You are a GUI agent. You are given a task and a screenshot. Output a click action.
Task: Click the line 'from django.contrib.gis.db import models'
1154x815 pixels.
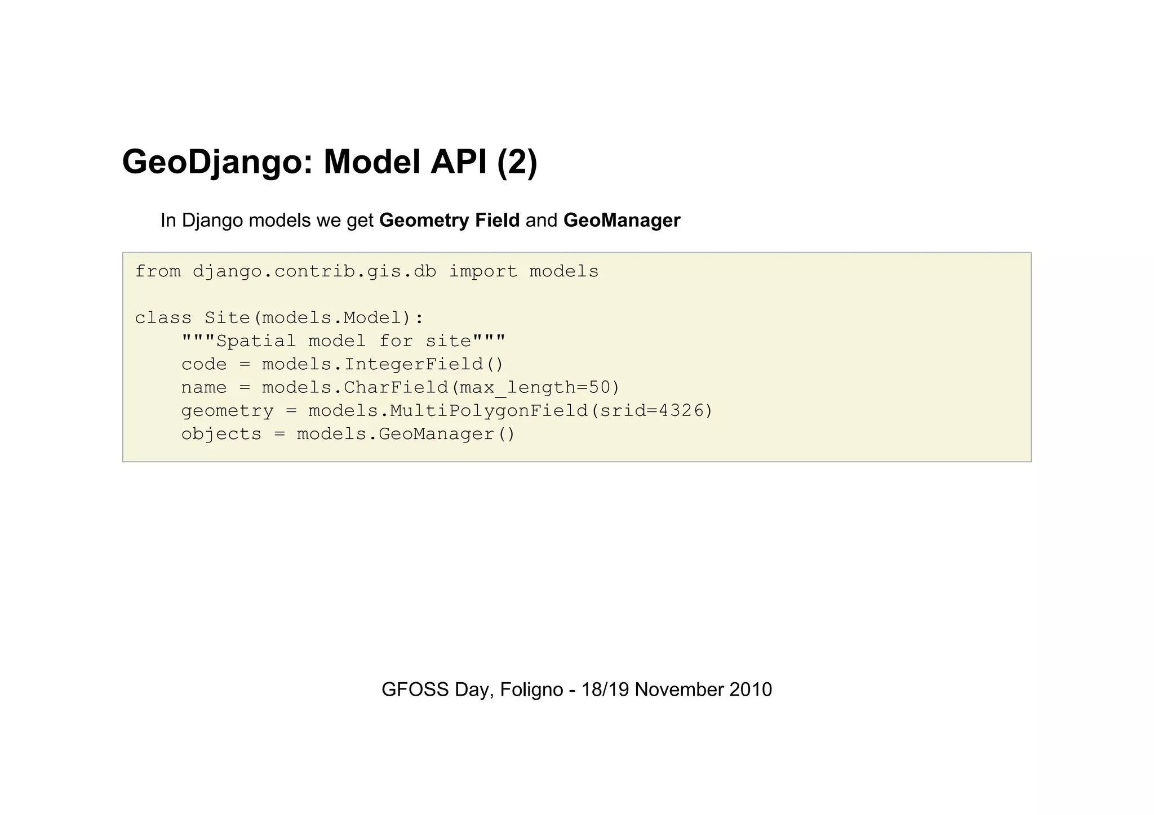[367, 272]
